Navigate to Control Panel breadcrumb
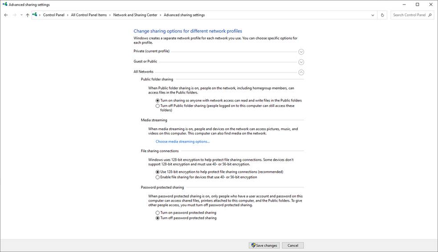Image resolution: width=438 pixels, height=252 pixels. point(53,15)
